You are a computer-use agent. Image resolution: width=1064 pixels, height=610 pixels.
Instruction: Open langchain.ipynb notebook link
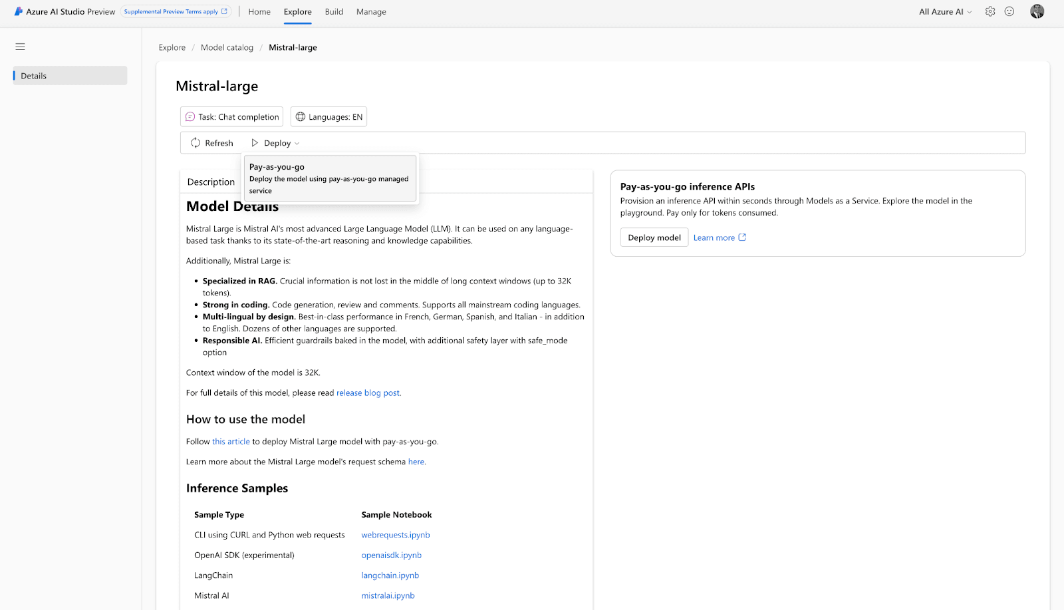tap(390, 575)
